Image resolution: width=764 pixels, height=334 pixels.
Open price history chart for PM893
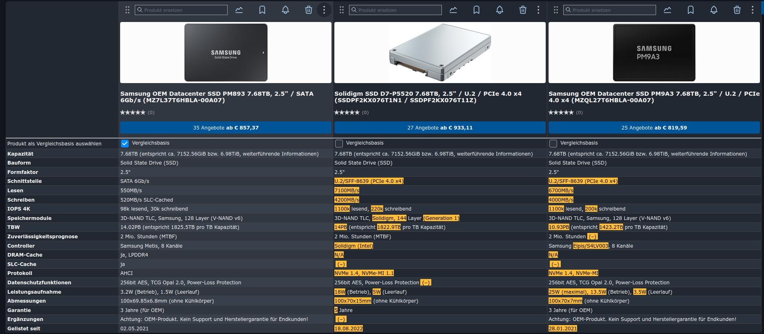pos(239,10)
